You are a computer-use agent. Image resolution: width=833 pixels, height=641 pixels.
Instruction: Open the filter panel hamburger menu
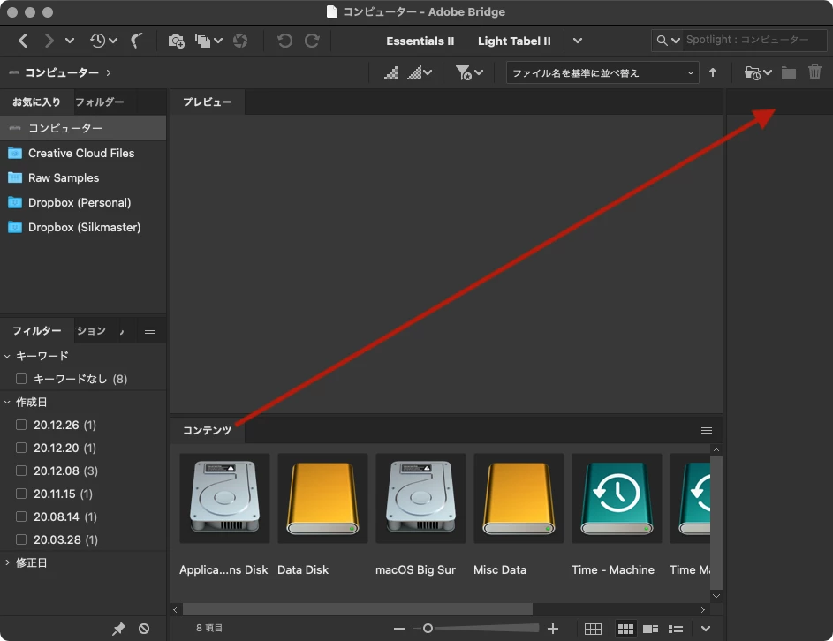150,331
